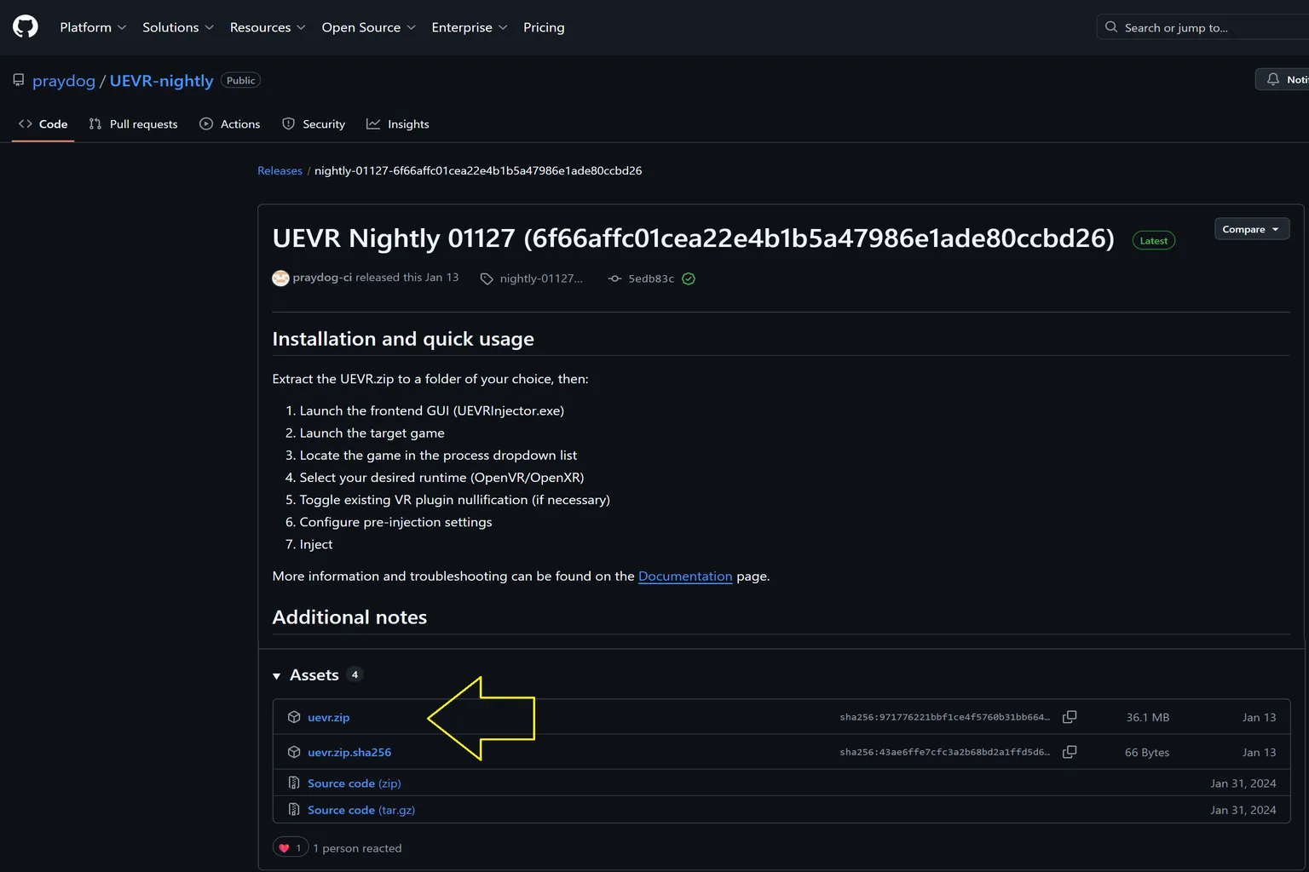
Task: Click the heart reaction button
Action: [291, 848]
